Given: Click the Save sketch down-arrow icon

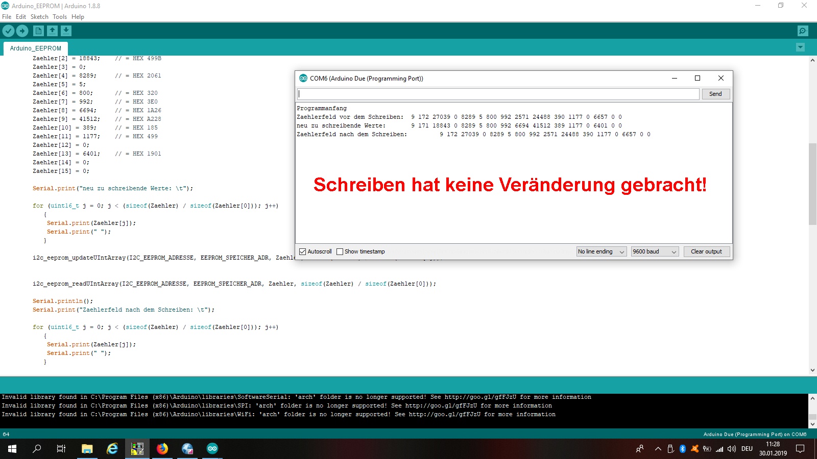Looking at the screenshot, I should (66, 31).
